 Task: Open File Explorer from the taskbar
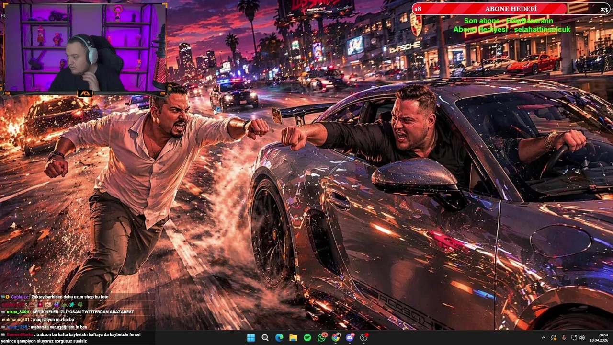point(293,338)
